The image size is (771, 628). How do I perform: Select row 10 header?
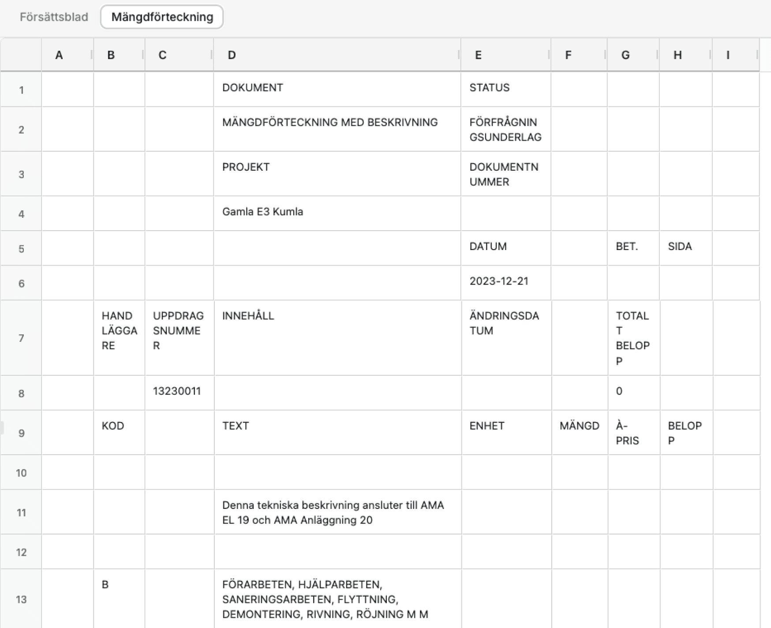tap(21, 472)
